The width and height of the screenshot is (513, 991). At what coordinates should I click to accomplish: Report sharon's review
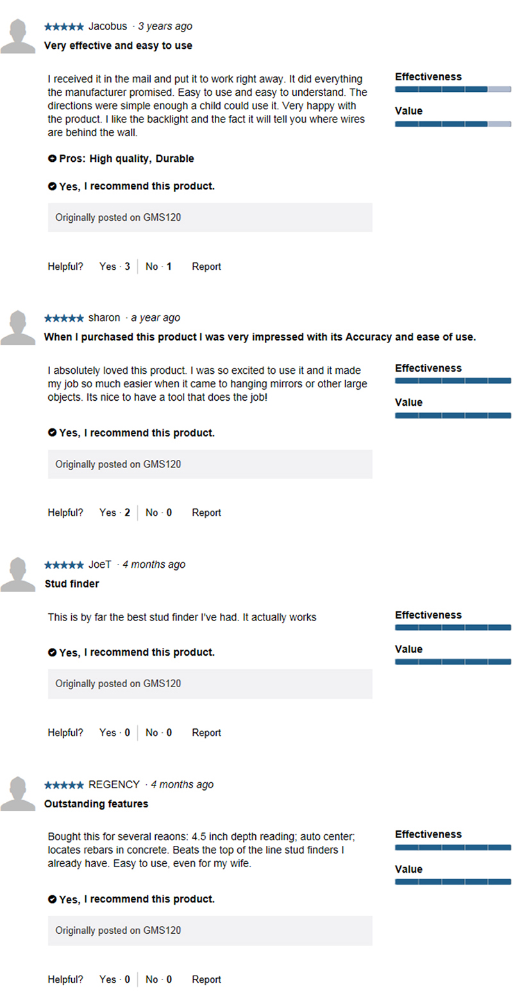pos(206,513)
